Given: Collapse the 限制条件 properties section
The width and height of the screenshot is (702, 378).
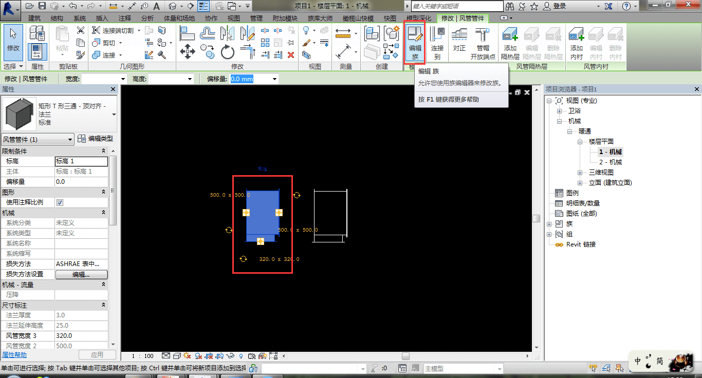Looking at the screenshot, I should pyautogui.click(x=103, y=151).
